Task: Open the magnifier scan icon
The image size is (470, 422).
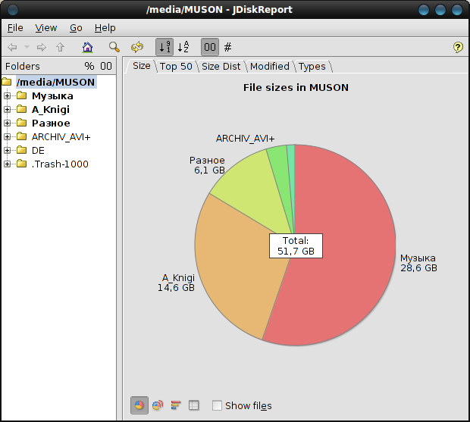Action: point(114,47)
